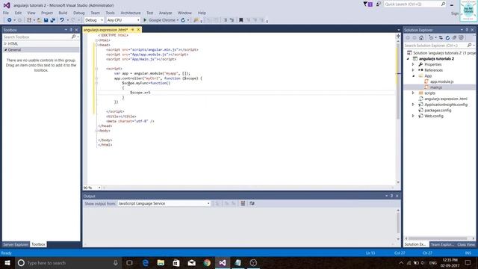The height and width of the screenshot is (269, 478).
Task: Click Windows Start button
Action: click(7, 262)
